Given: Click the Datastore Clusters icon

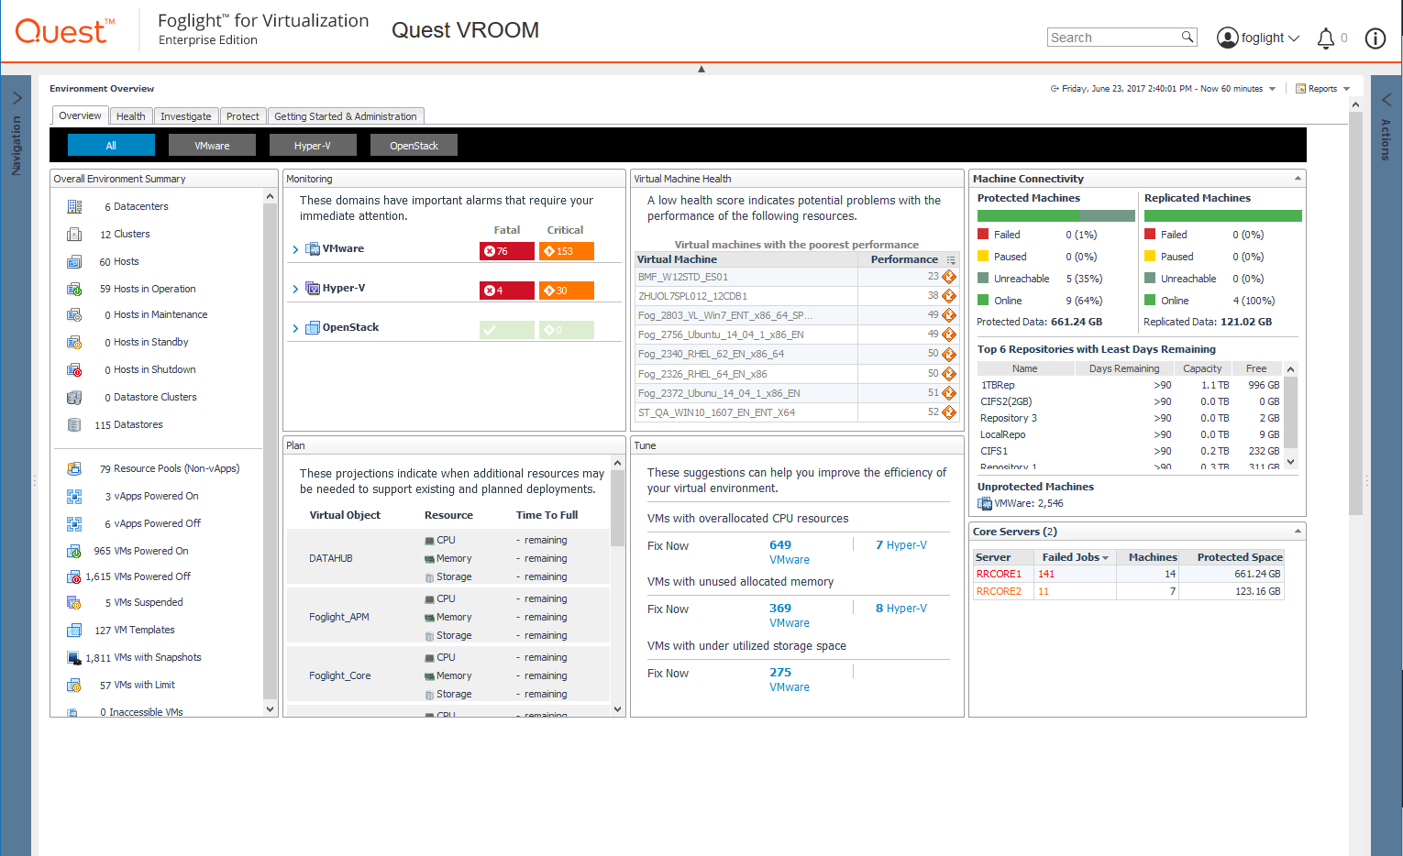Looking at the screenshot, I should pos(74,397).
